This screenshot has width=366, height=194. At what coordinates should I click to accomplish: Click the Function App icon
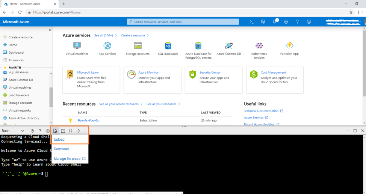click(x=289, y=46)
